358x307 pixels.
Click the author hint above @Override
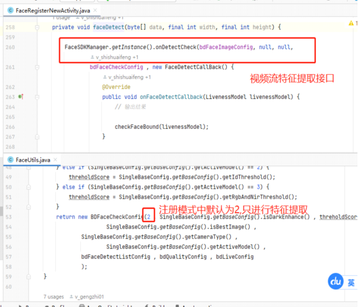tap(127, 77)
